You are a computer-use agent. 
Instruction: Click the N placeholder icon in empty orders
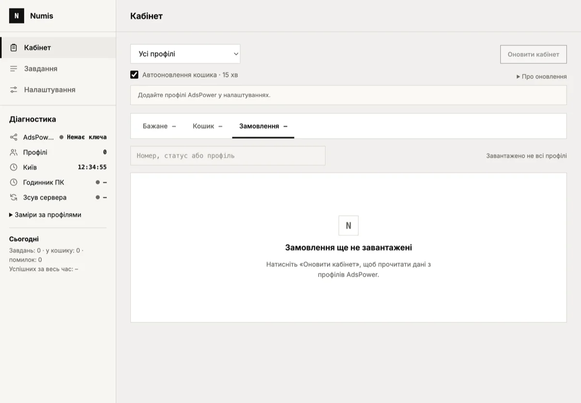click(349, 226)
